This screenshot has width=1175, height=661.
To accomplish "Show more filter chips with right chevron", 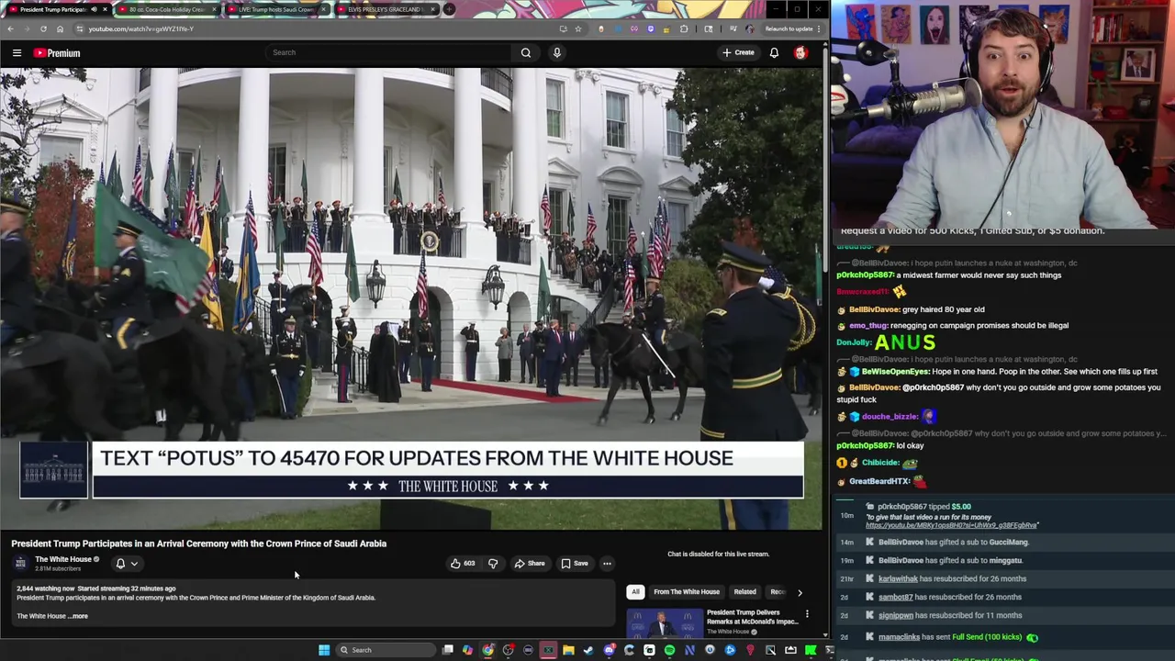I will pyautogui.click(x=800, y=592).
